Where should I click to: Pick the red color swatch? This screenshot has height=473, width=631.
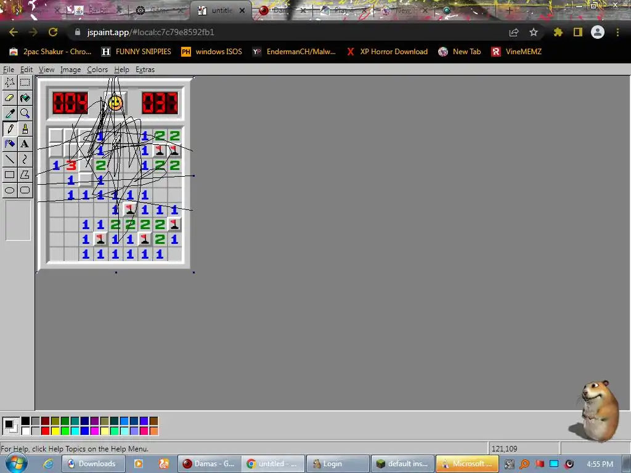45,431
